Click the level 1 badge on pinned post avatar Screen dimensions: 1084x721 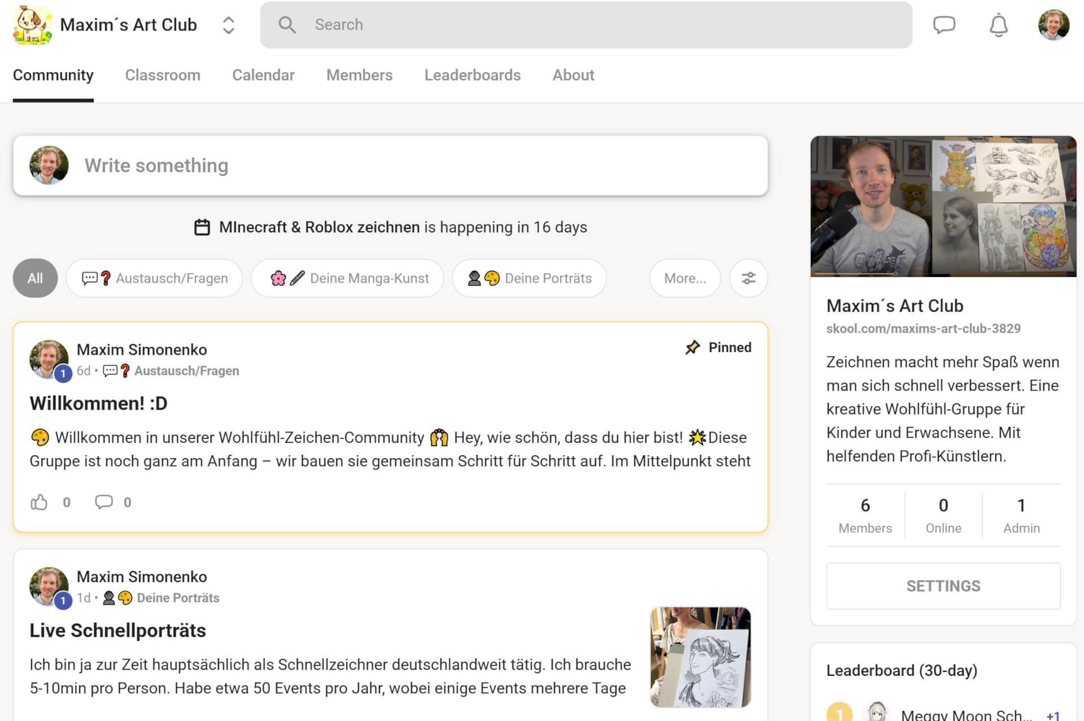[63, 373]
